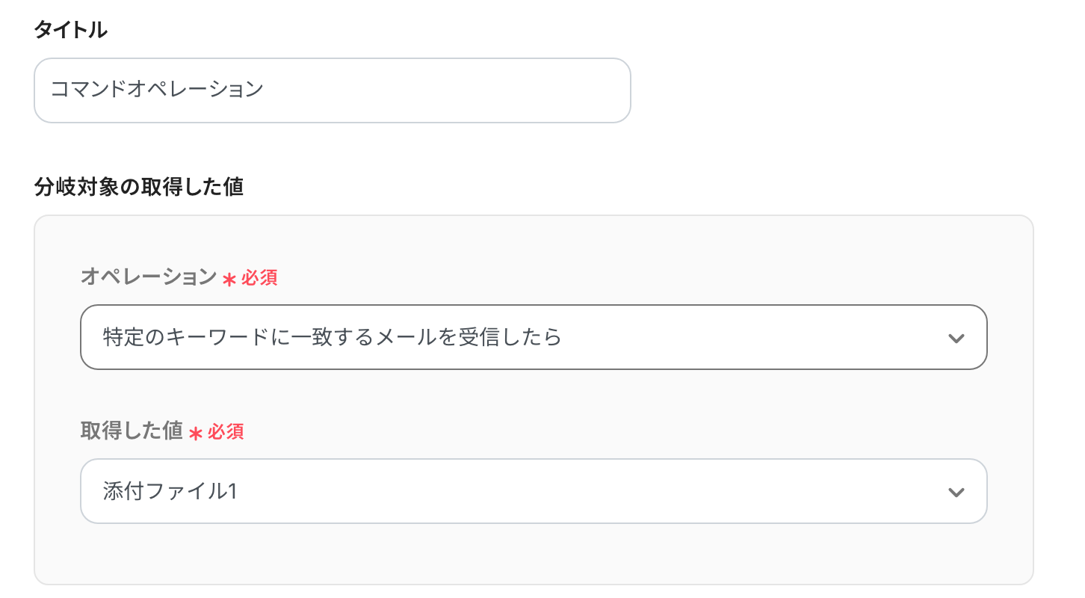Click the タイトル input field

(x=332, y=90)
